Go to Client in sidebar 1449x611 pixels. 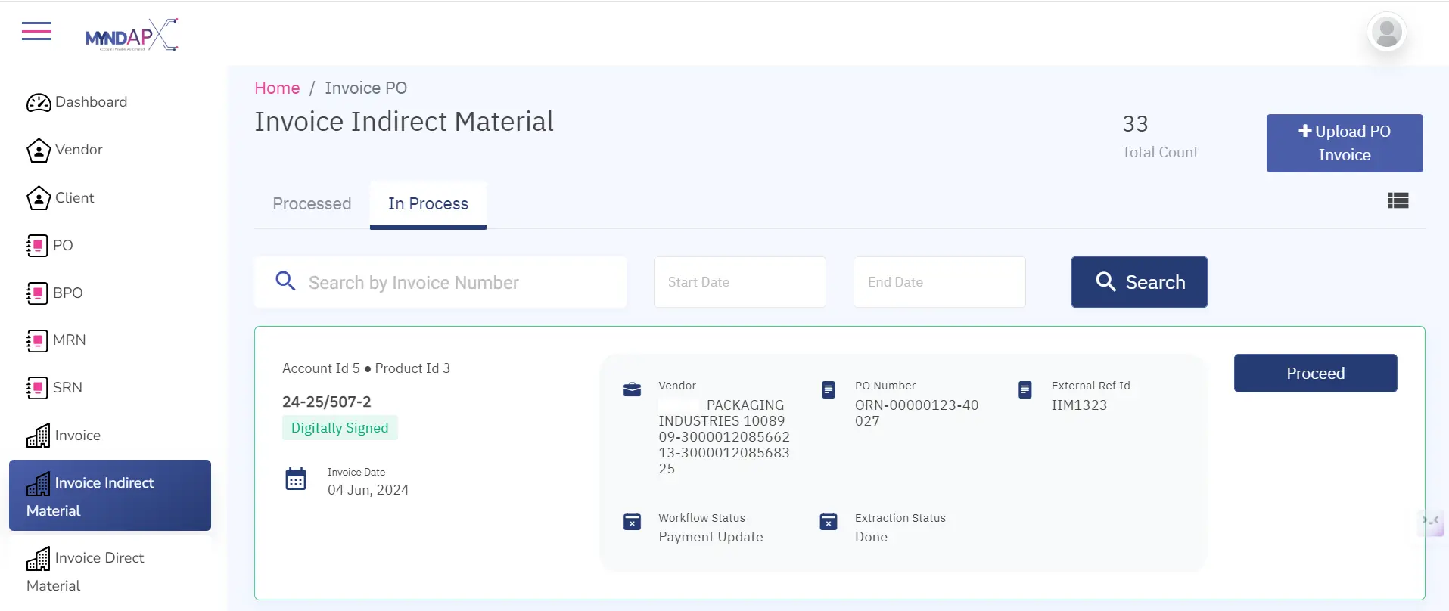click(x=61, y=198)
